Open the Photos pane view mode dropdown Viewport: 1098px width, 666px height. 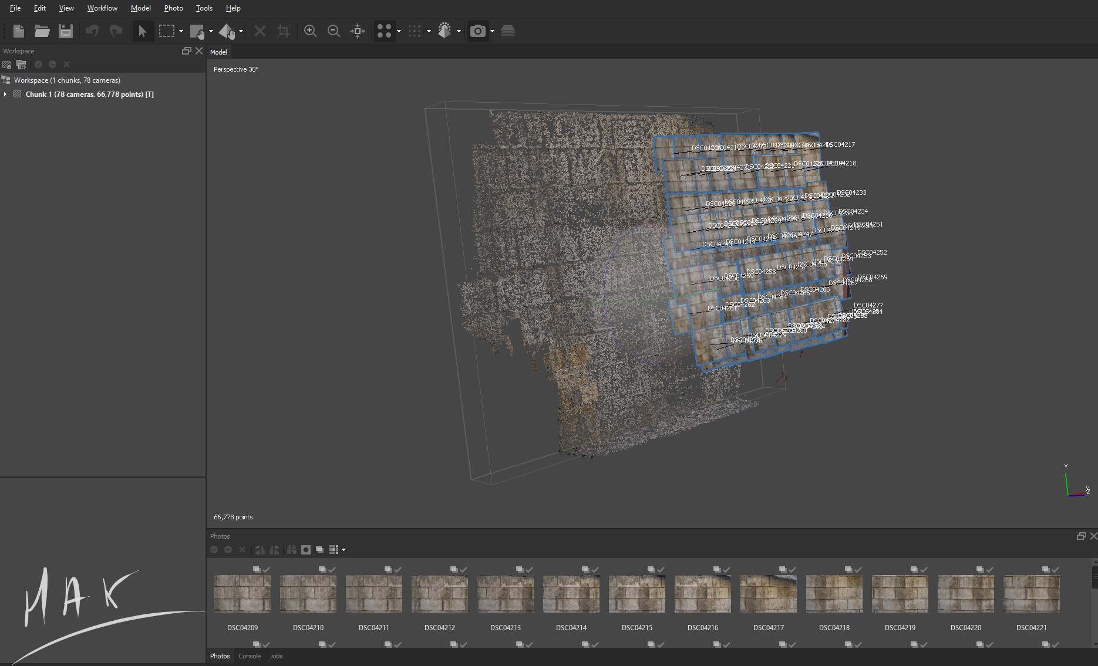(345, 550)
